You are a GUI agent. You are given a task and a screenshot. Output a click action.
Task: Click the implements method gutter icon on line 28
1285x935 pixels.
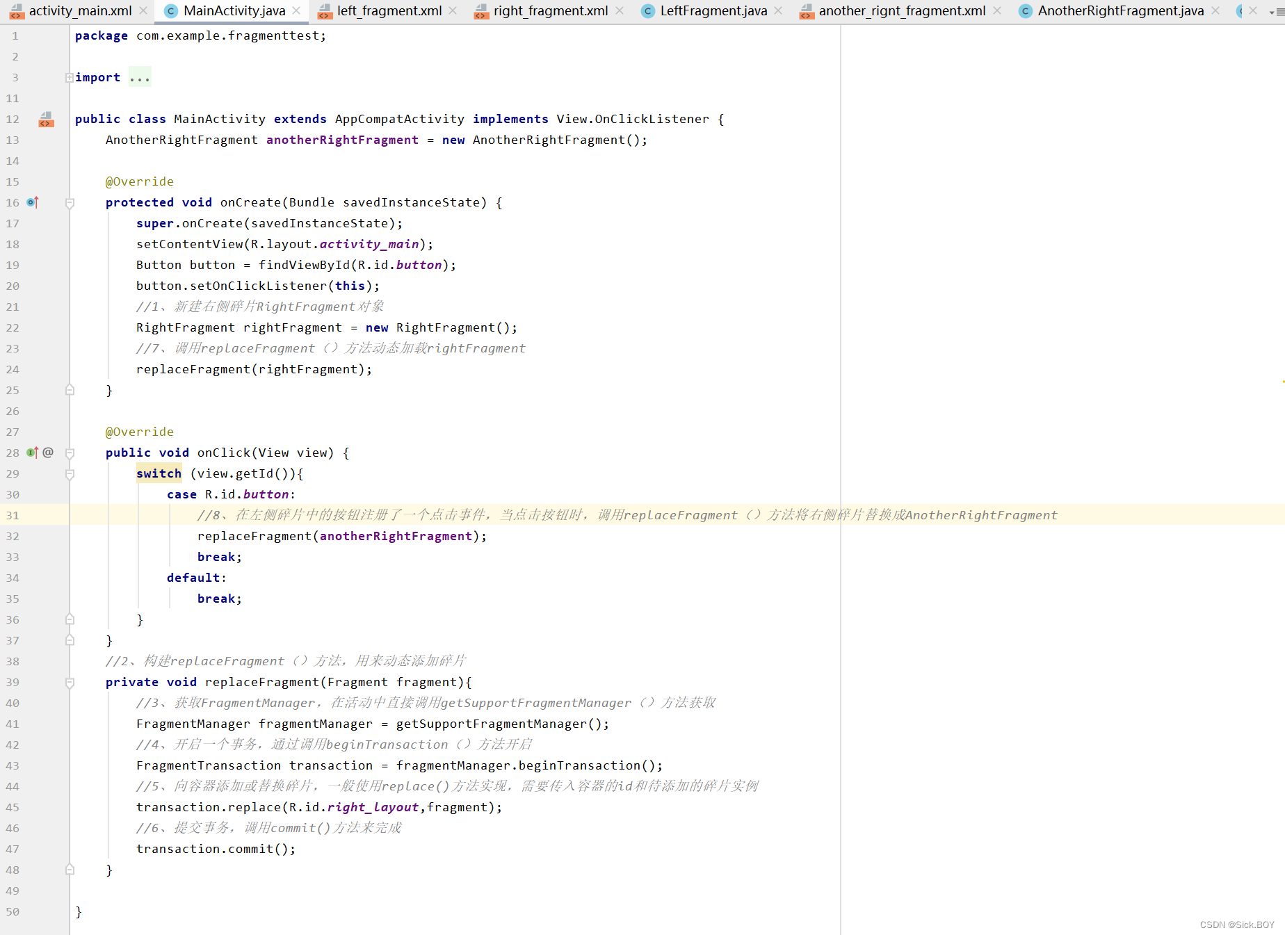32,453
